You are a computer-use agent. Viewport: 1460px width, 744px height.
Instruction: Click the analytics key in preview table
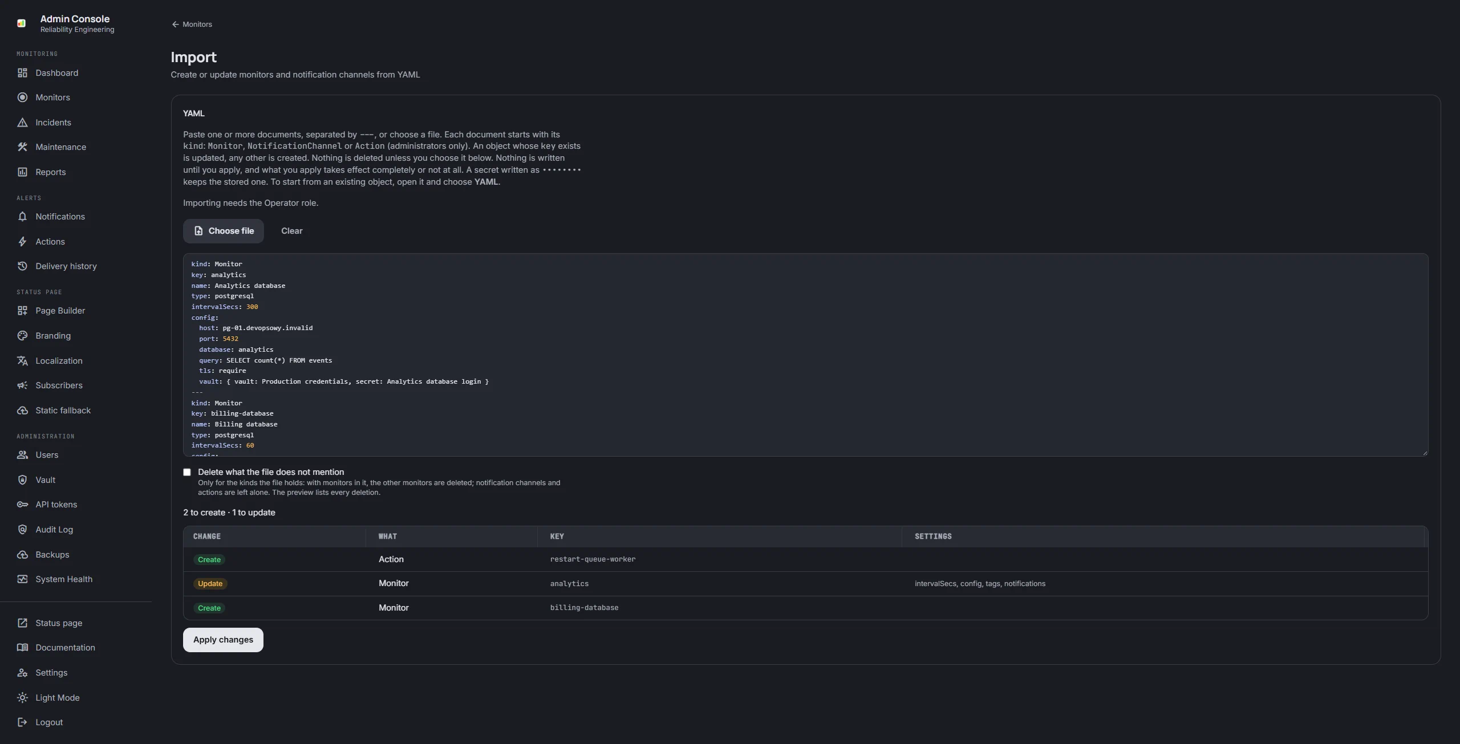(x=569, y=584)
